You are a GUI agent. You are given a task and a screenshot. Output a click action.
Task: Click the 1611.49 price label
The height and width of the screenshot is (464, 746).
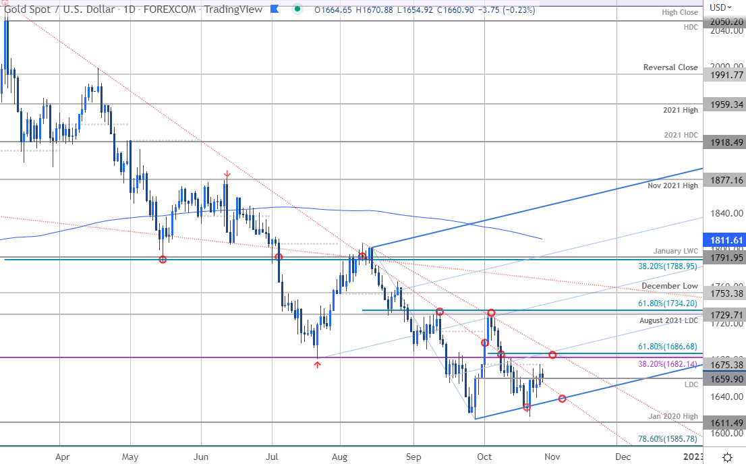click(x=726, y=423)
